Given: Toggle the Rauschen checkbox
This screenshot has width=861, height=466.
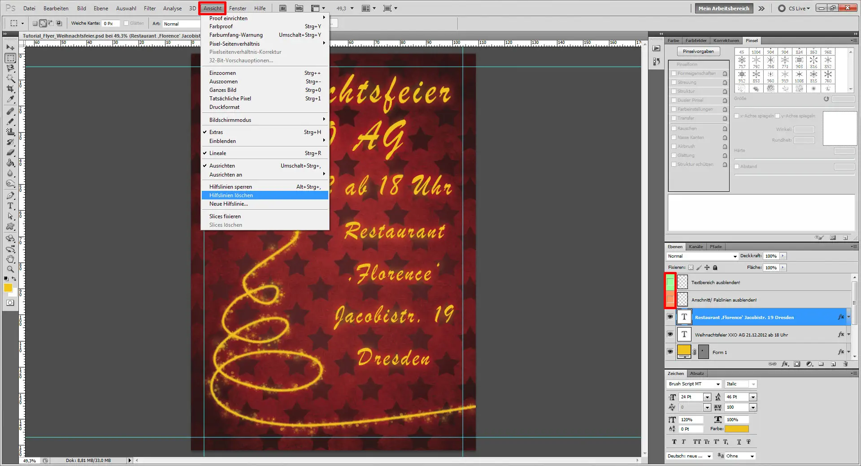Looking at the screenshot, I should (674, 129).
